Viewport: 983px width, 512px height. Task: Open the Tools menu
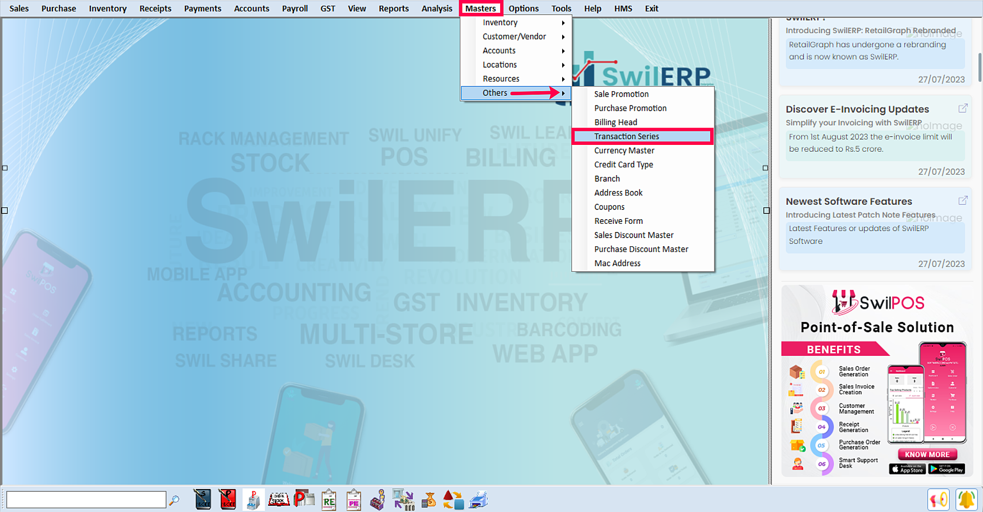point(561,8)
